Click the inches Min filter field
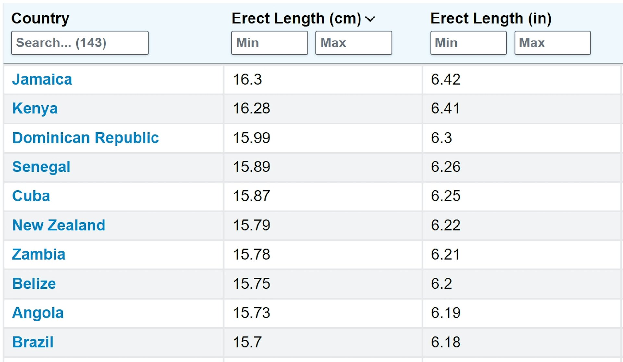The height and width of the screenshot is (362, 623). click(x=468, y=43)
